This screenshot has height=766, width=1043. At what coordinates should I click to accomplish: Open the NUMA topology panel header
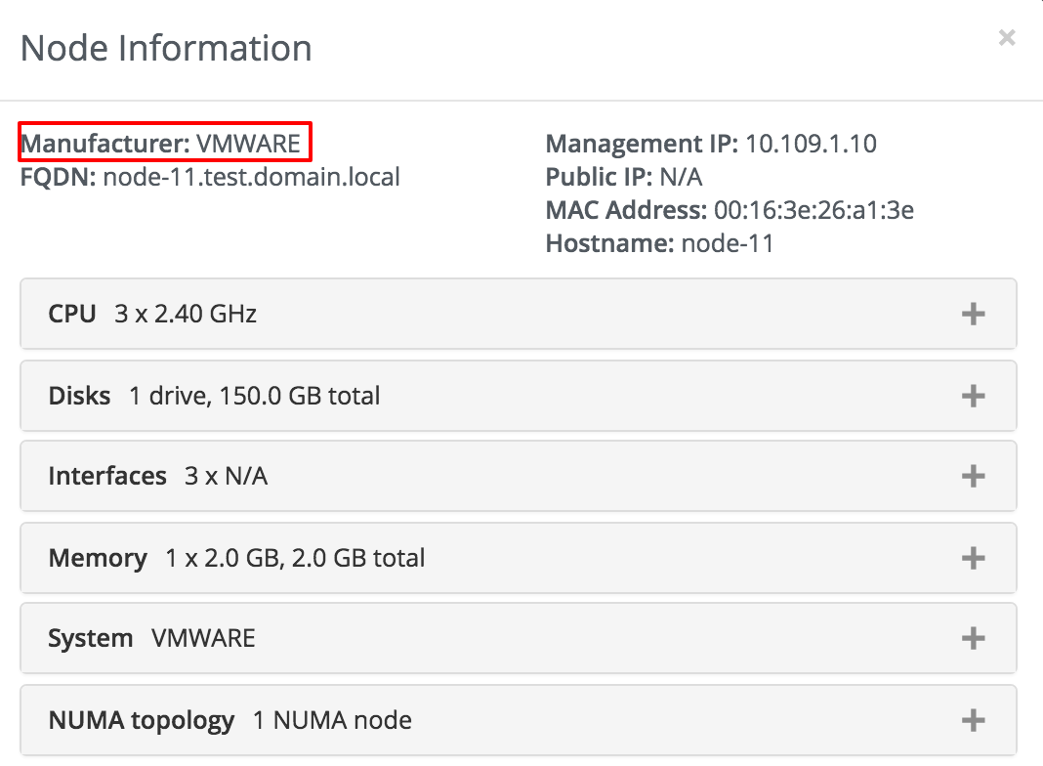coord(519,720)
